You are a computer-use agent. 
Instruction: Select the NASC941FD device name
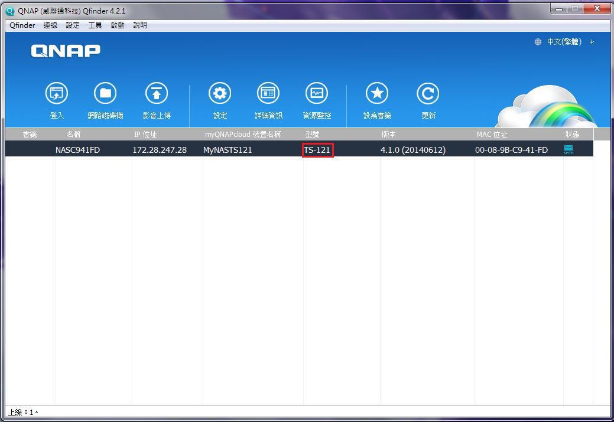coord(77,150)
